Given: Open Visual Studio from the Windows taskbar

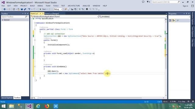Looking at the screenshot, I should [29, 106].
